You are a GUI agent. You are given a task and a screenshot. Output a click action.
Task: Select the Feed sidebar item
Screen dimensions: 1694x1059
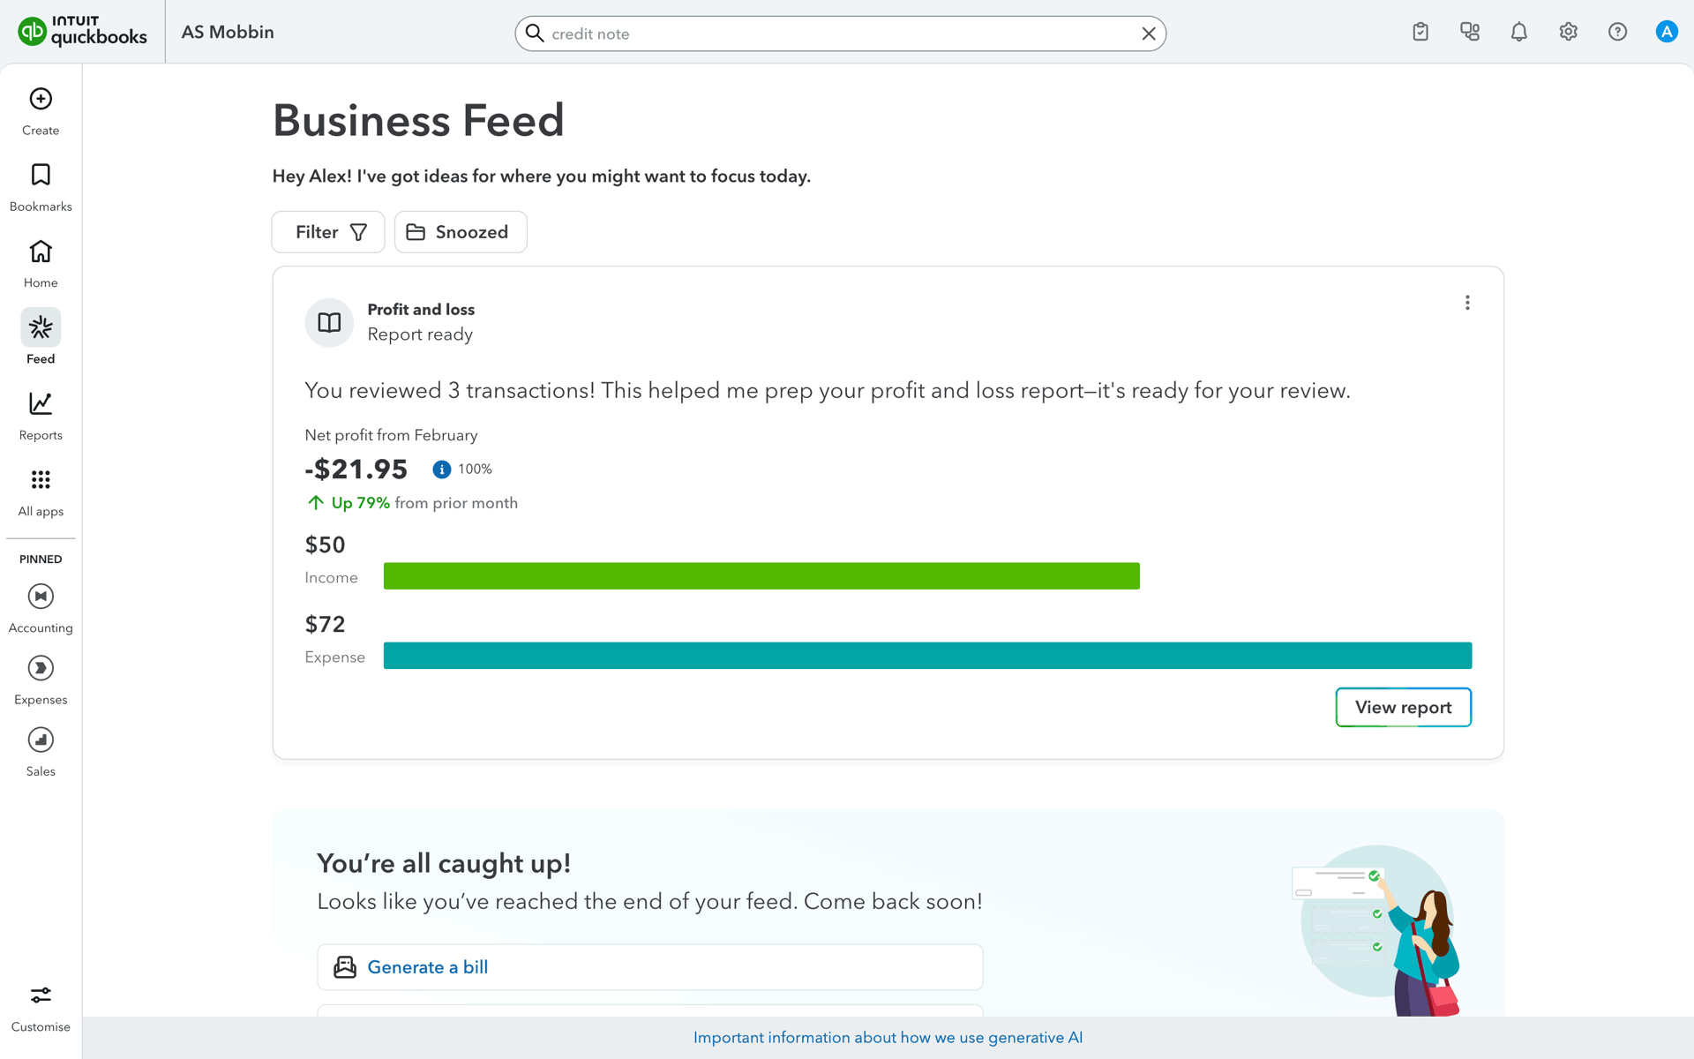coord(41,337)
